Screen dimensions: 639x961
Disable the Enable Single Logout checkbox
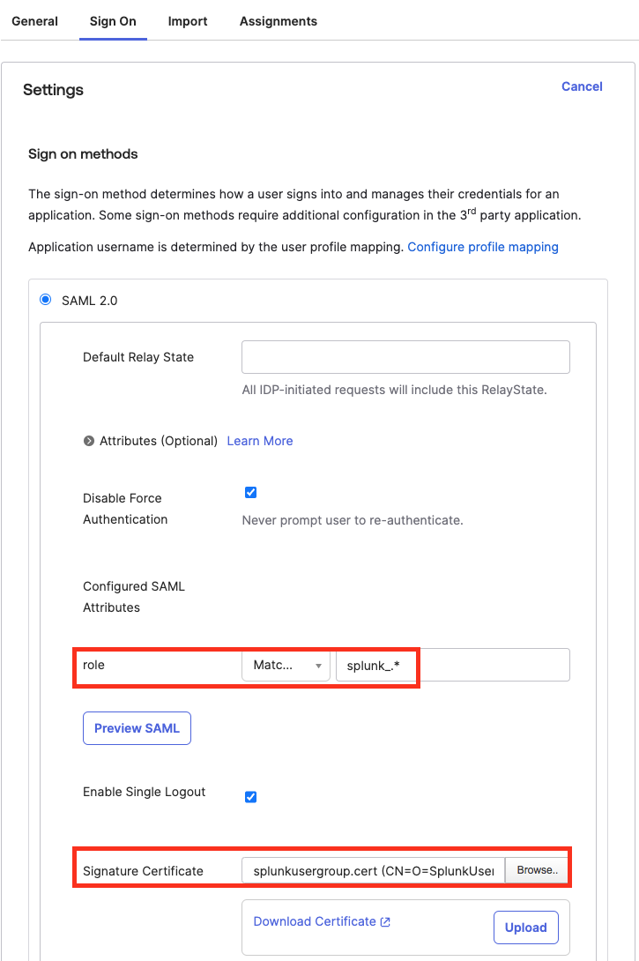(250, 796)
